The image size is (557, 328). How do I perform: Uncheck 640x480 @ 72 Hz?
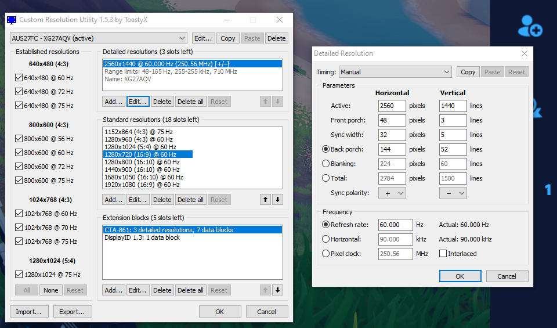point(19,92)
